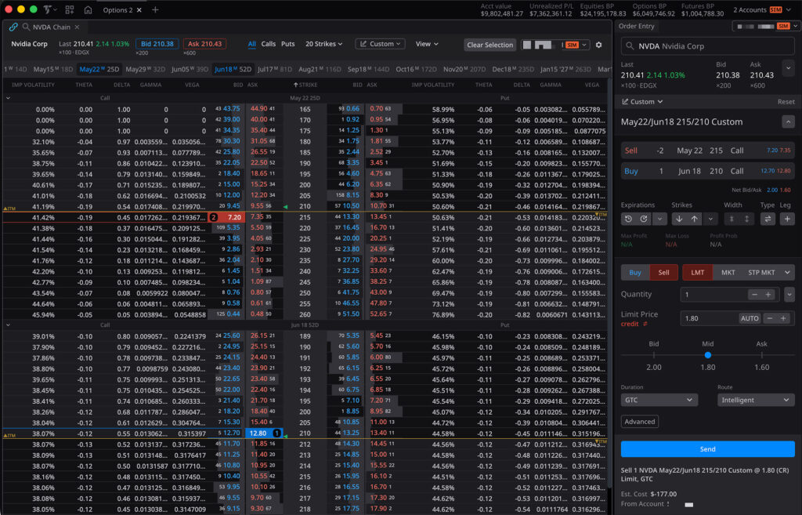Select the May15 18D expiration

point(52,69)
